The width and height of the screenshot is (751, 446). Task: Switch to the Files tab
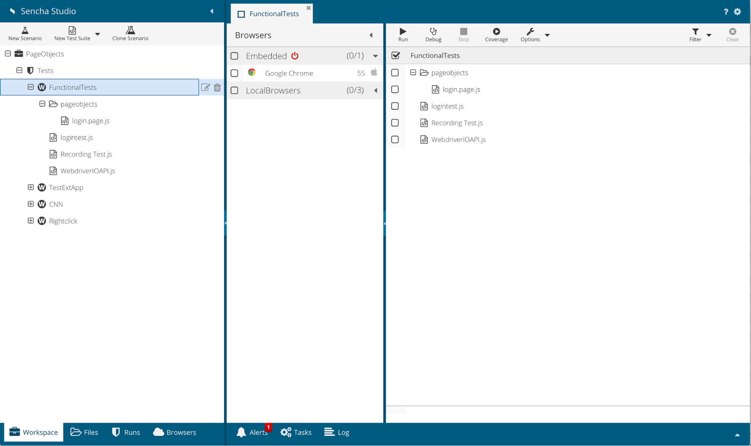tap(84, 432)
